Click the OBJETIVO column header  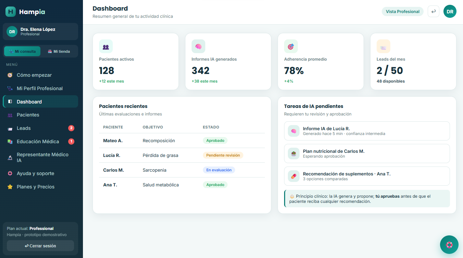point(153,127)
